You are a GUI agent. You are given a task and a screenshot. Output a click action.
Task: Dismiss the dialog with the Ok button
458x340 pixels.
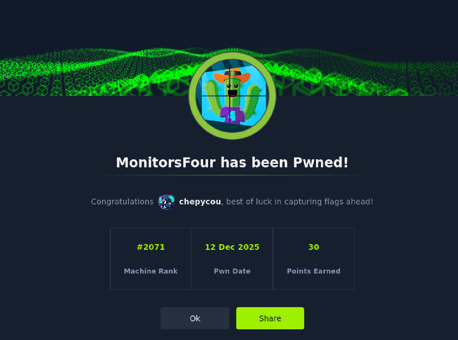coord(195,318)
